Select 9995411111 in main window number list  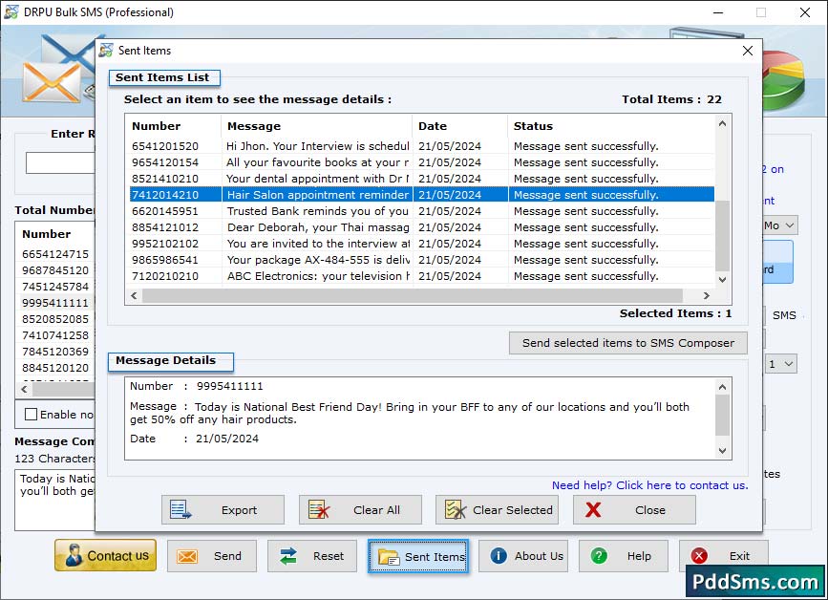(x=55, y=303)
